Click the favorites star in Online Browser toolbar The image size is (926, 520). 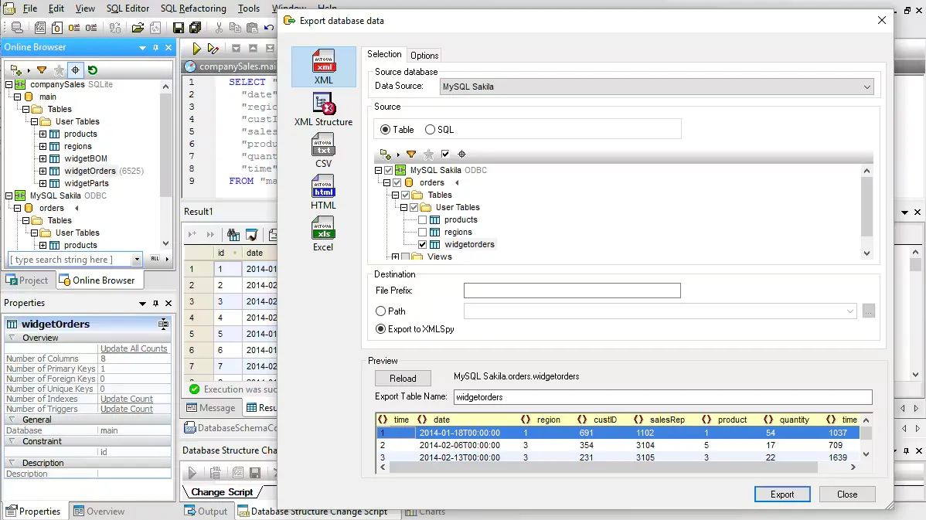coord(59,70)
